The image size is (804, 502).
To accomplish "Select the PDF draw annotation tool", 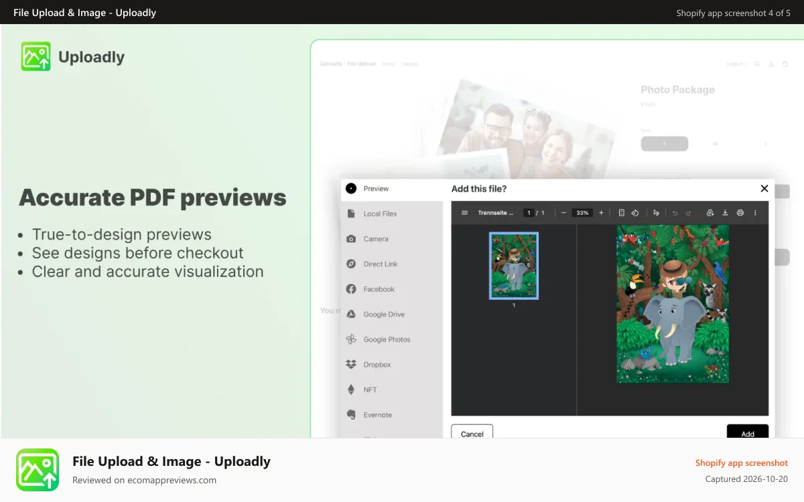I will (656, 213).
